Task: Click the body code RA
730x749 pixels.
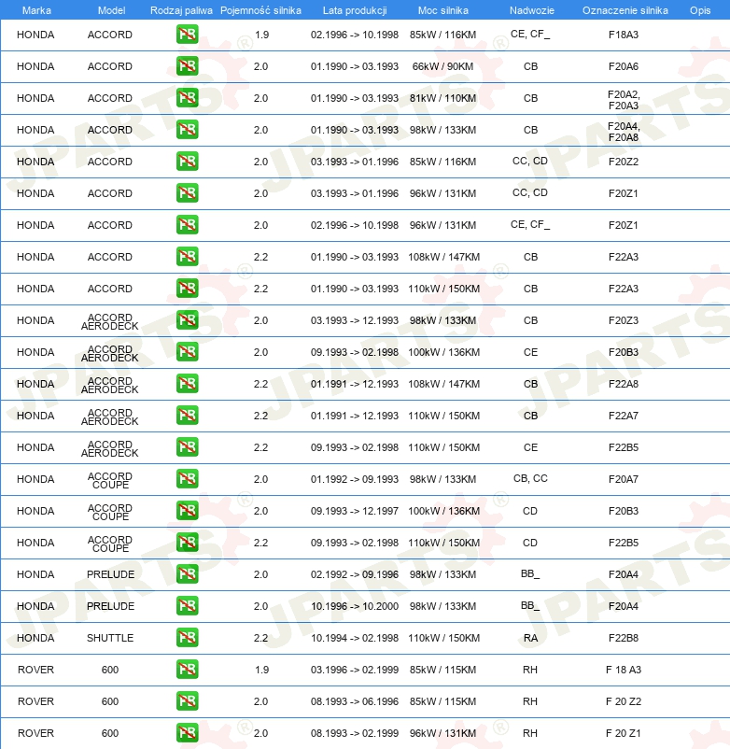Action: pos(530,638)
